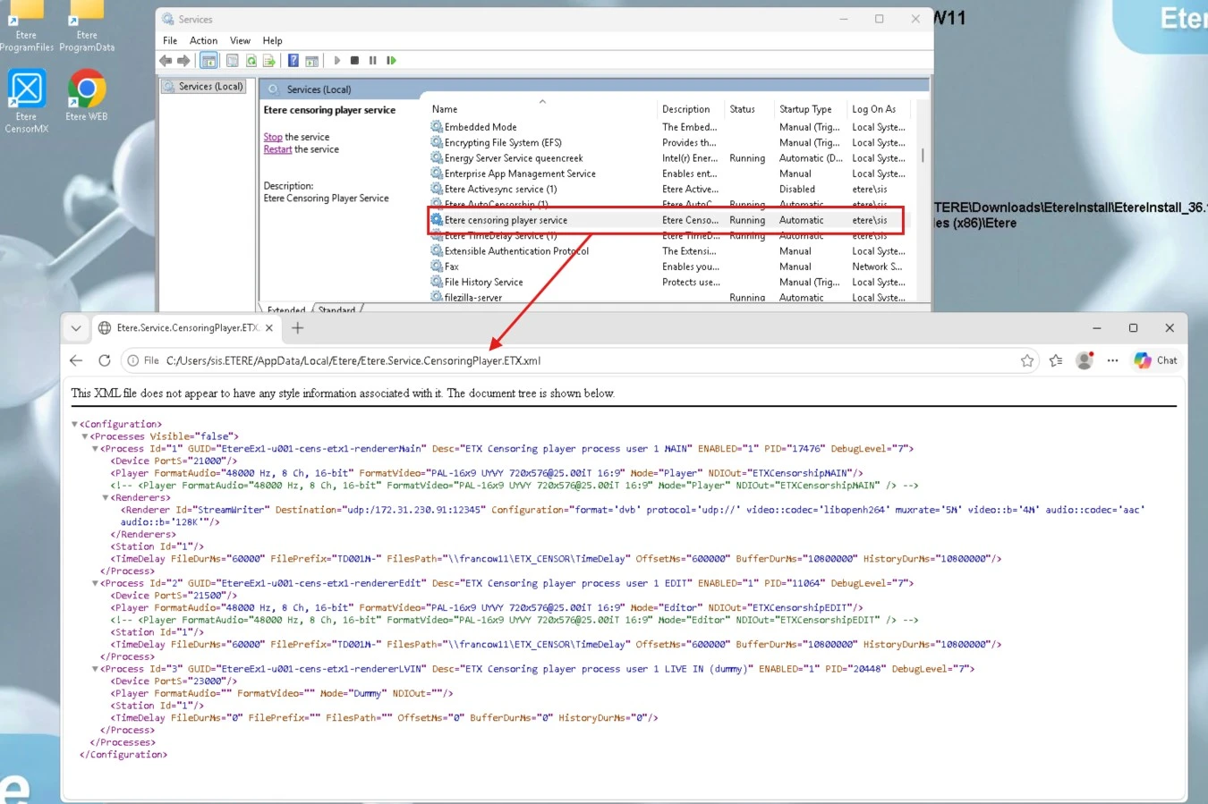The image size is (1208, 804).
Task: Open the View menu in Services
Action: click(x=240, y=40)
